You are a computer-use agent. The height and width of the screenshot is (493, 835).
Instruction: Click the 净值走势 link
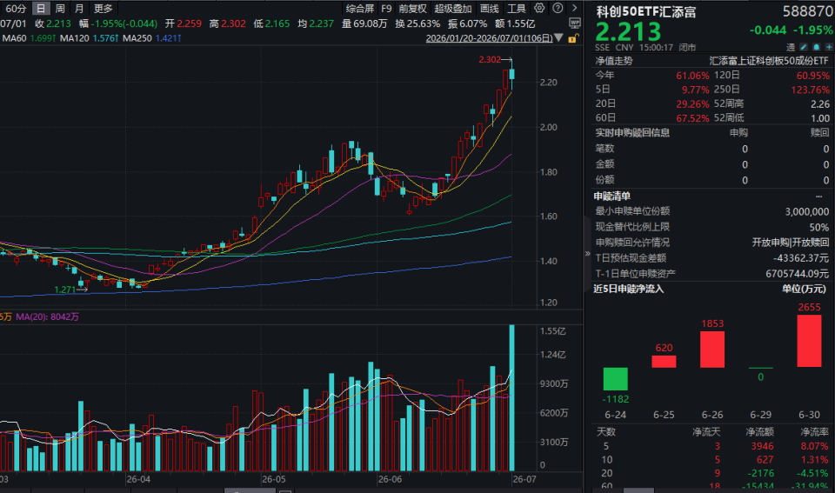pyautogui.click(x=614, y=61)
